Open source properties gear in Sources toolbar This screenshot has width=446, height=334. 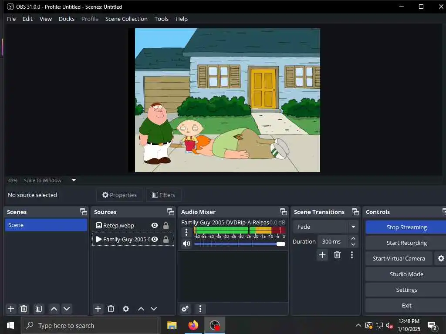[x=126, y=309]
